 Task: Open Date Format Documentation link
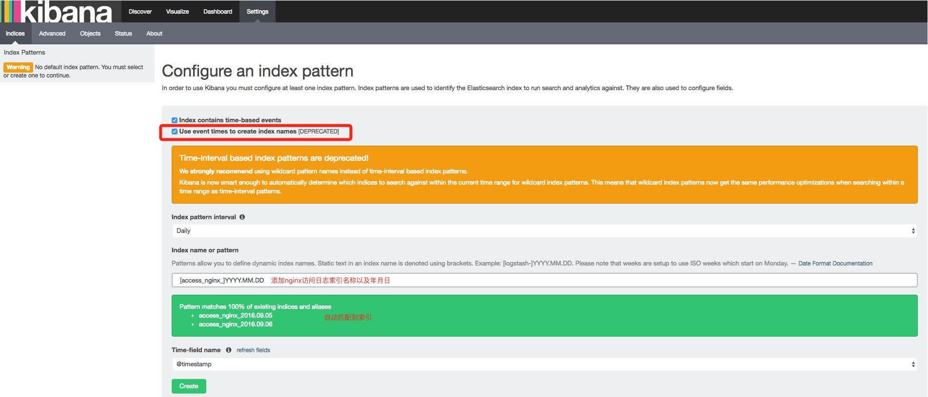point(835,264)
